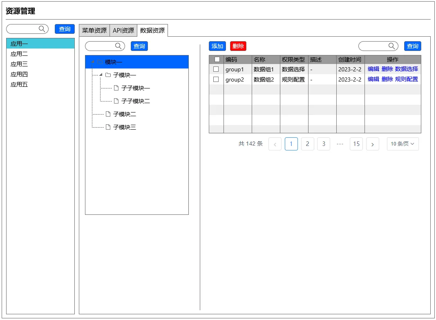Click 编辑 link in group1 row
The image size is (436, 320).
tap(373, 69)
